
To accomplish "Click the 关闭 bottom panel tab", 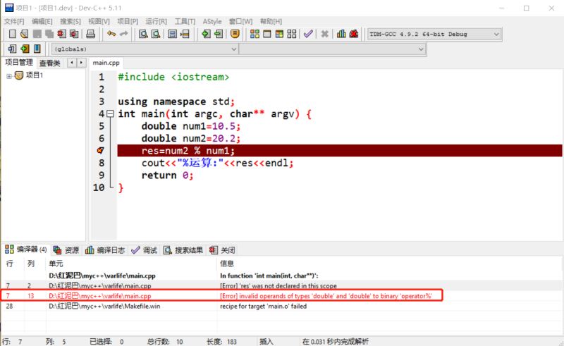I will 222,250.
